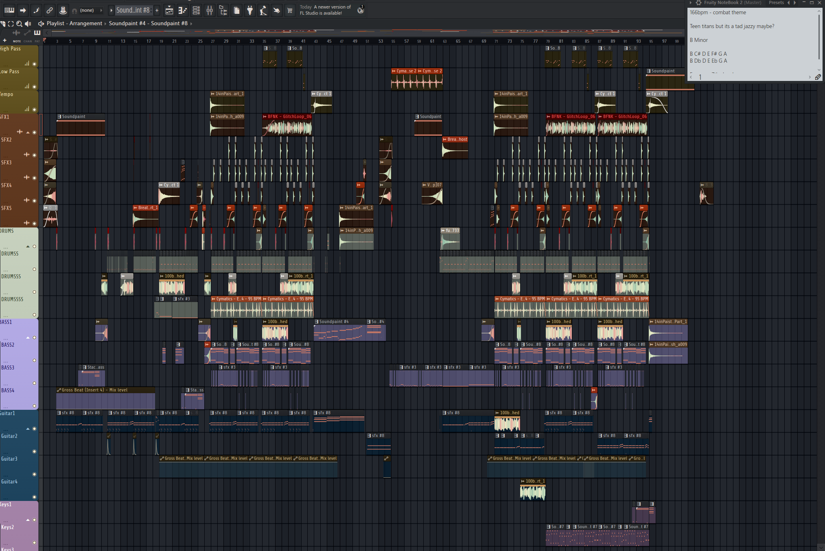The image size is (825, 551).
Task: Toggle mute on Guitar3 track
Action: (34, 474)
